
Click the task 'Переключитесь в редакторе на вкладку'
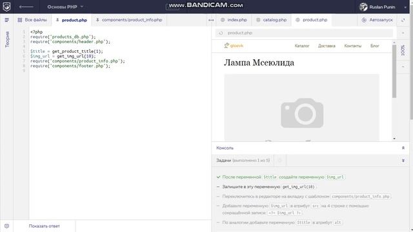tap(303, 197)
